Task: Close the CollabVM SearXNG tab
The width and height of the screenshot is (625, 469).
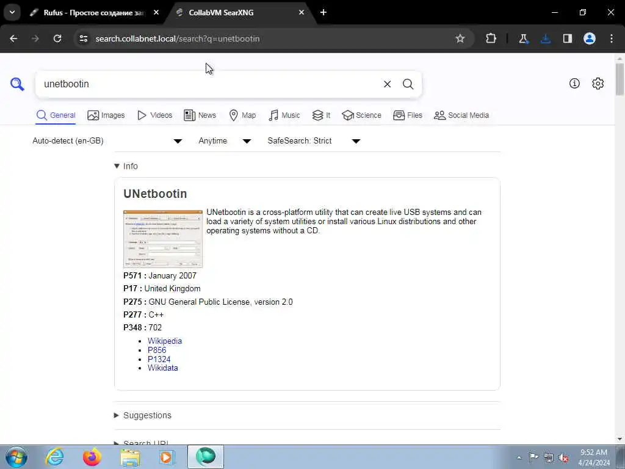Action: pyautogui.click(x=302, y=12)
